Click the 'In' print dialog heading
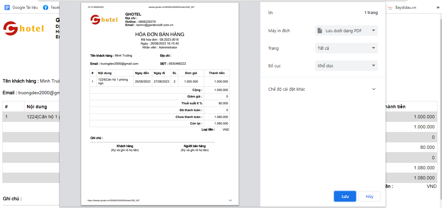442x208 pixels. point(270,13)
